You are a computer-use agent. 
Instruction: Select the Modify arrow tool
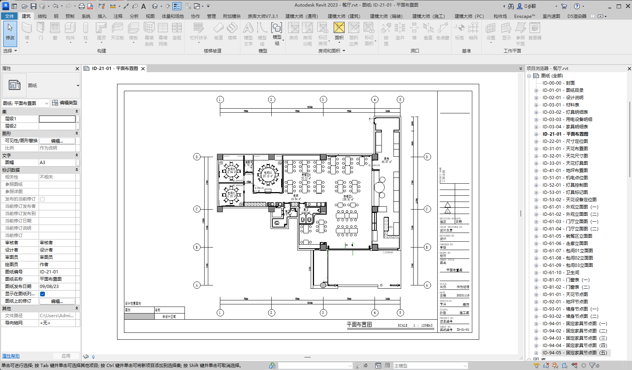[x=10, y=31]
